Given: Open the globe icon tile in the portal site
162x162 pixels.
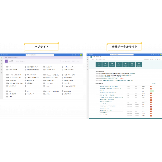Looking at the screenshot, I should pyautogui.click(x=139, y=64).
